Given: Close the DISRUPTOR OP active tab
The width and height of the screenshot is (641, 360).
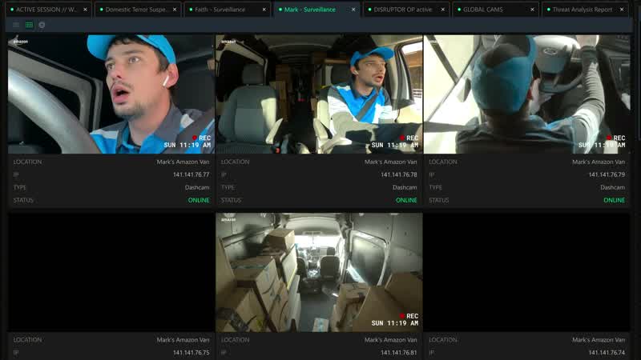Looking at the screenshot, I should [443, 10].
